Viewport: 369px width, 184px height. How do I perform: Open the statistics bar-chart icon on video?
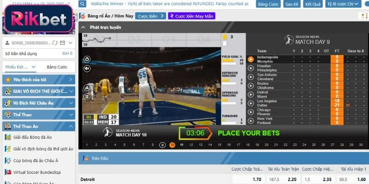point(87,87)
